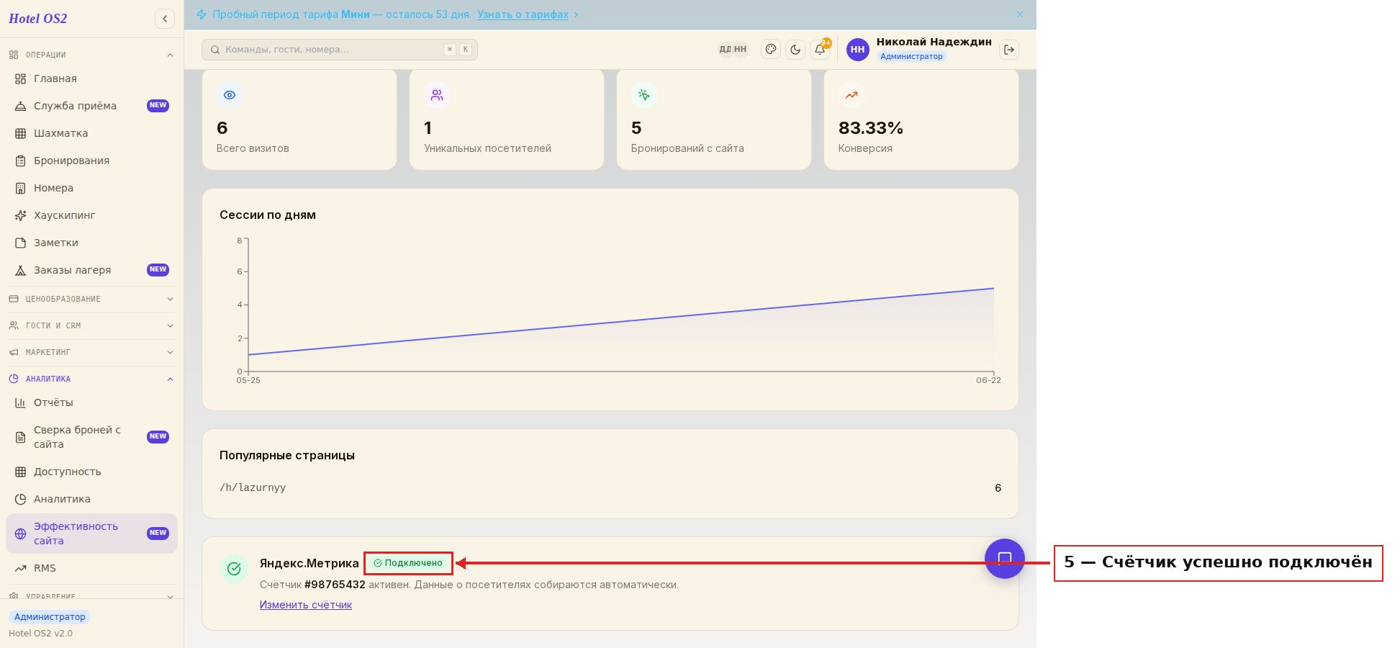This screenshot has width=1400, height=648.
Task: Dismiss the trial period banner
Action: tap(1020, 14)
